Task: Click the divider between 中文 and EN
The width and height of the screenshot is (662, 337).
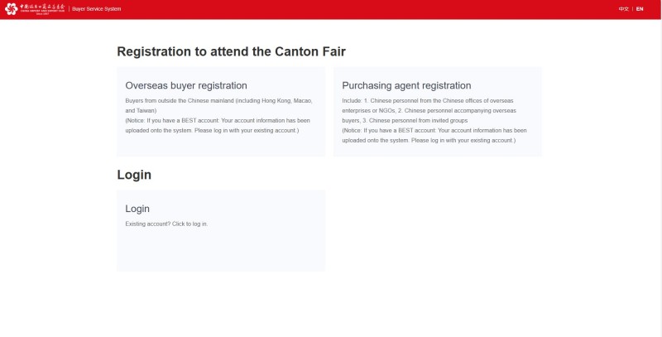Action: (632, 9)
